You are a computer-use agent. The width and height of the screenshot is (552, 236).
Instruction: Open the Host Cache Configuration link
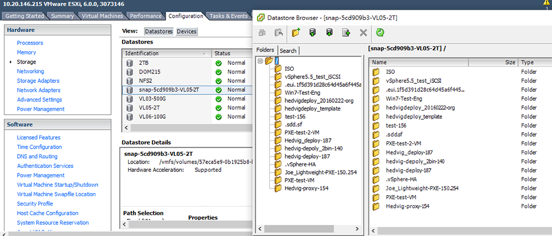pos(47,213)
